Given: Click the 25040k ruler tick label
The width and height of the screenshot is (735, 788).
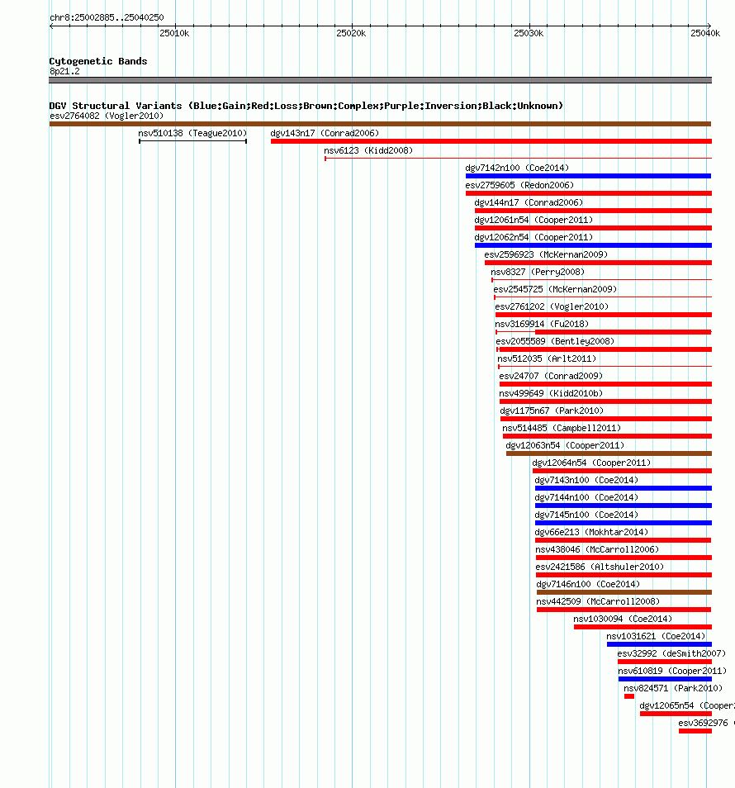Looking at the screenshot, I should tap(705, 33).
